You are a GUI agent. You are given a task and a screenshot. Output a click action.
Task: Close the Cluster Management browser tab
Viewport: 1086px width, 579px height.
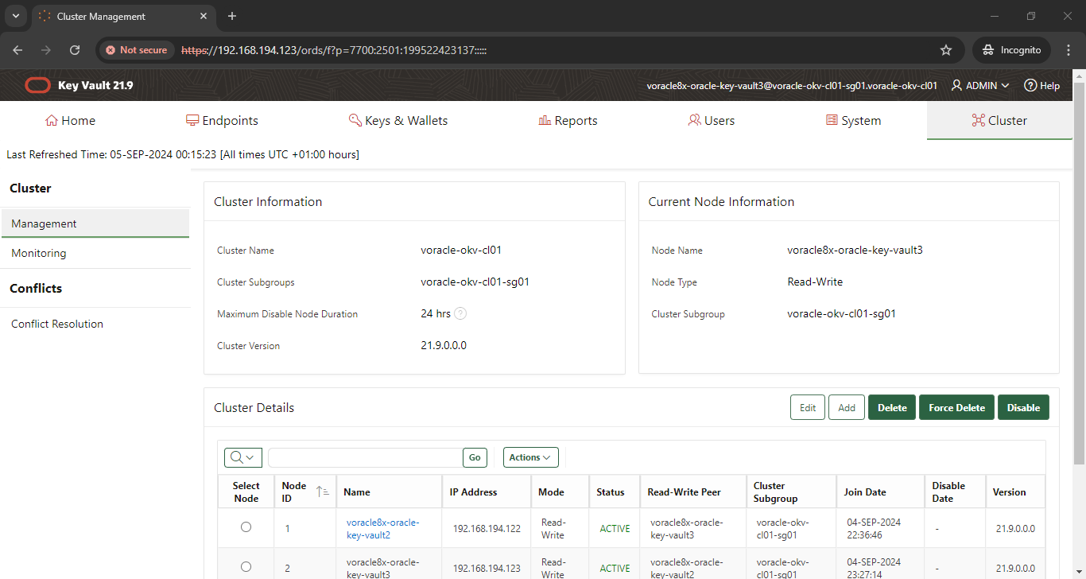[x=204, y=16]
